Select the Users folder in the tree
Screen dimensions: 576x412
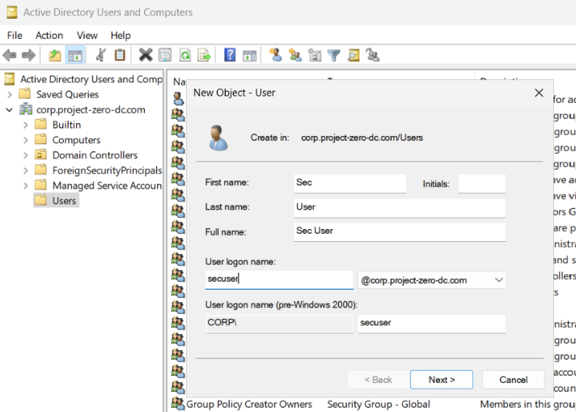tap(64, 201)
